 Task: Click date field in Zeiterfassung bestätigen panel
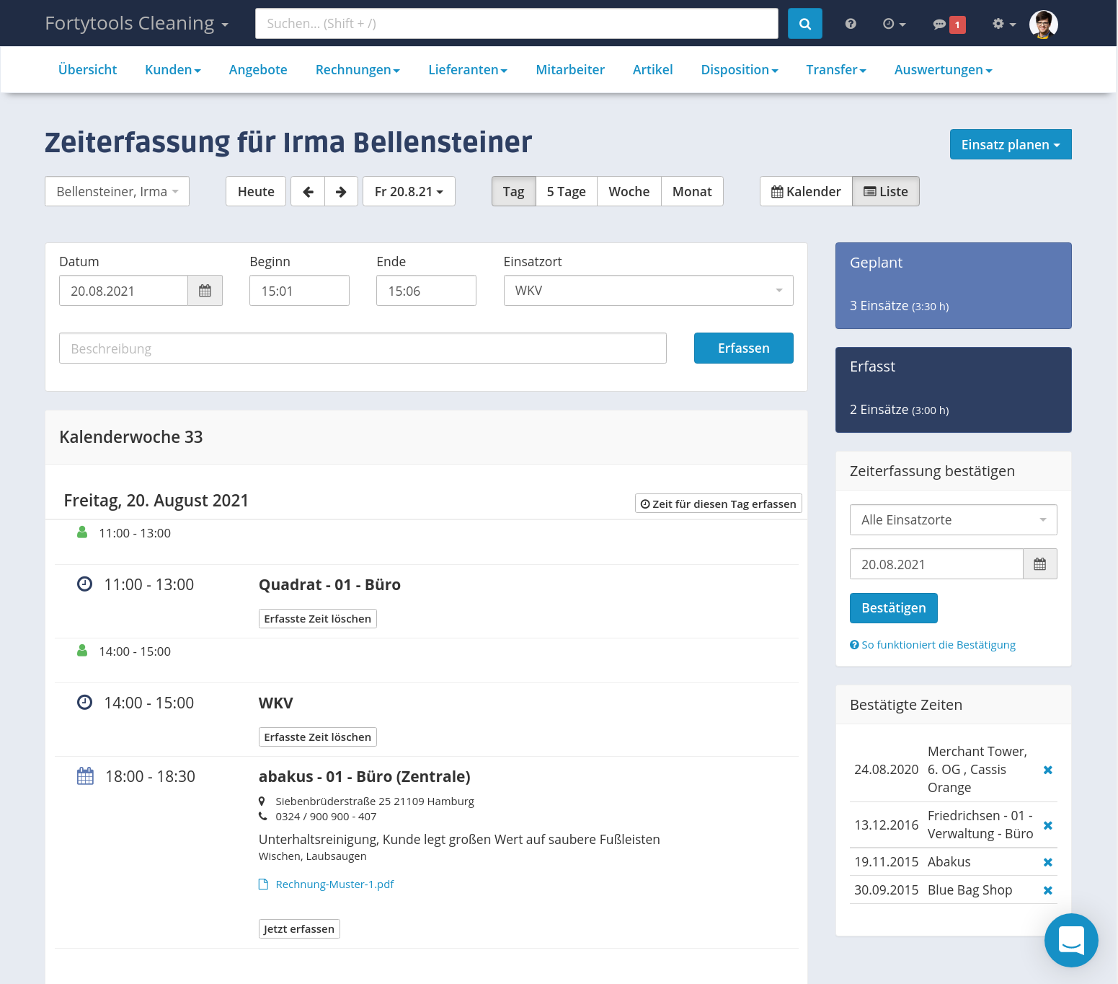click(x=936, y=564)
